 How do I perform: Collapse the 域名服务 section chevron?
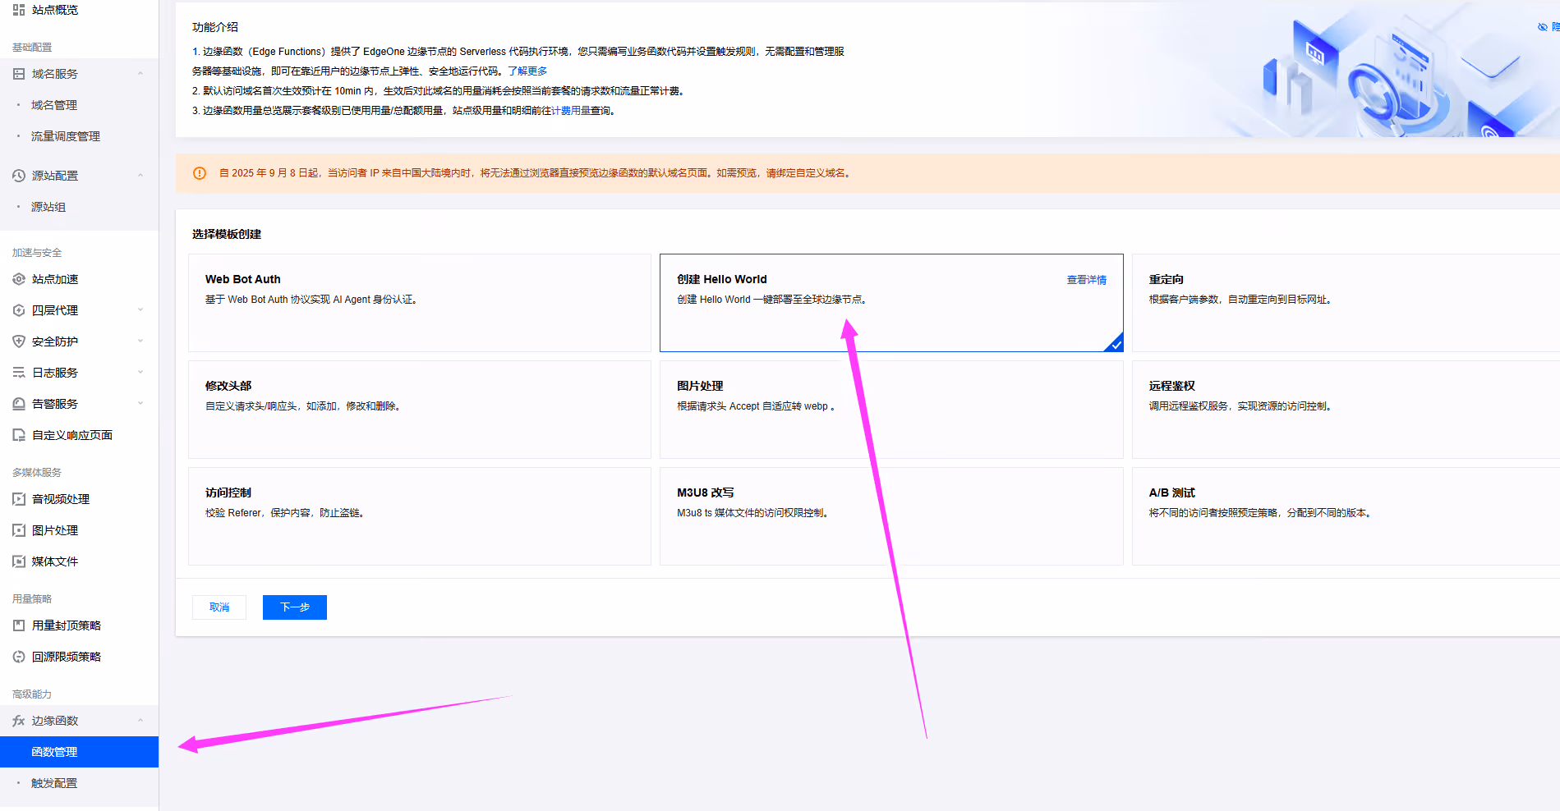[x=140, y=74]
